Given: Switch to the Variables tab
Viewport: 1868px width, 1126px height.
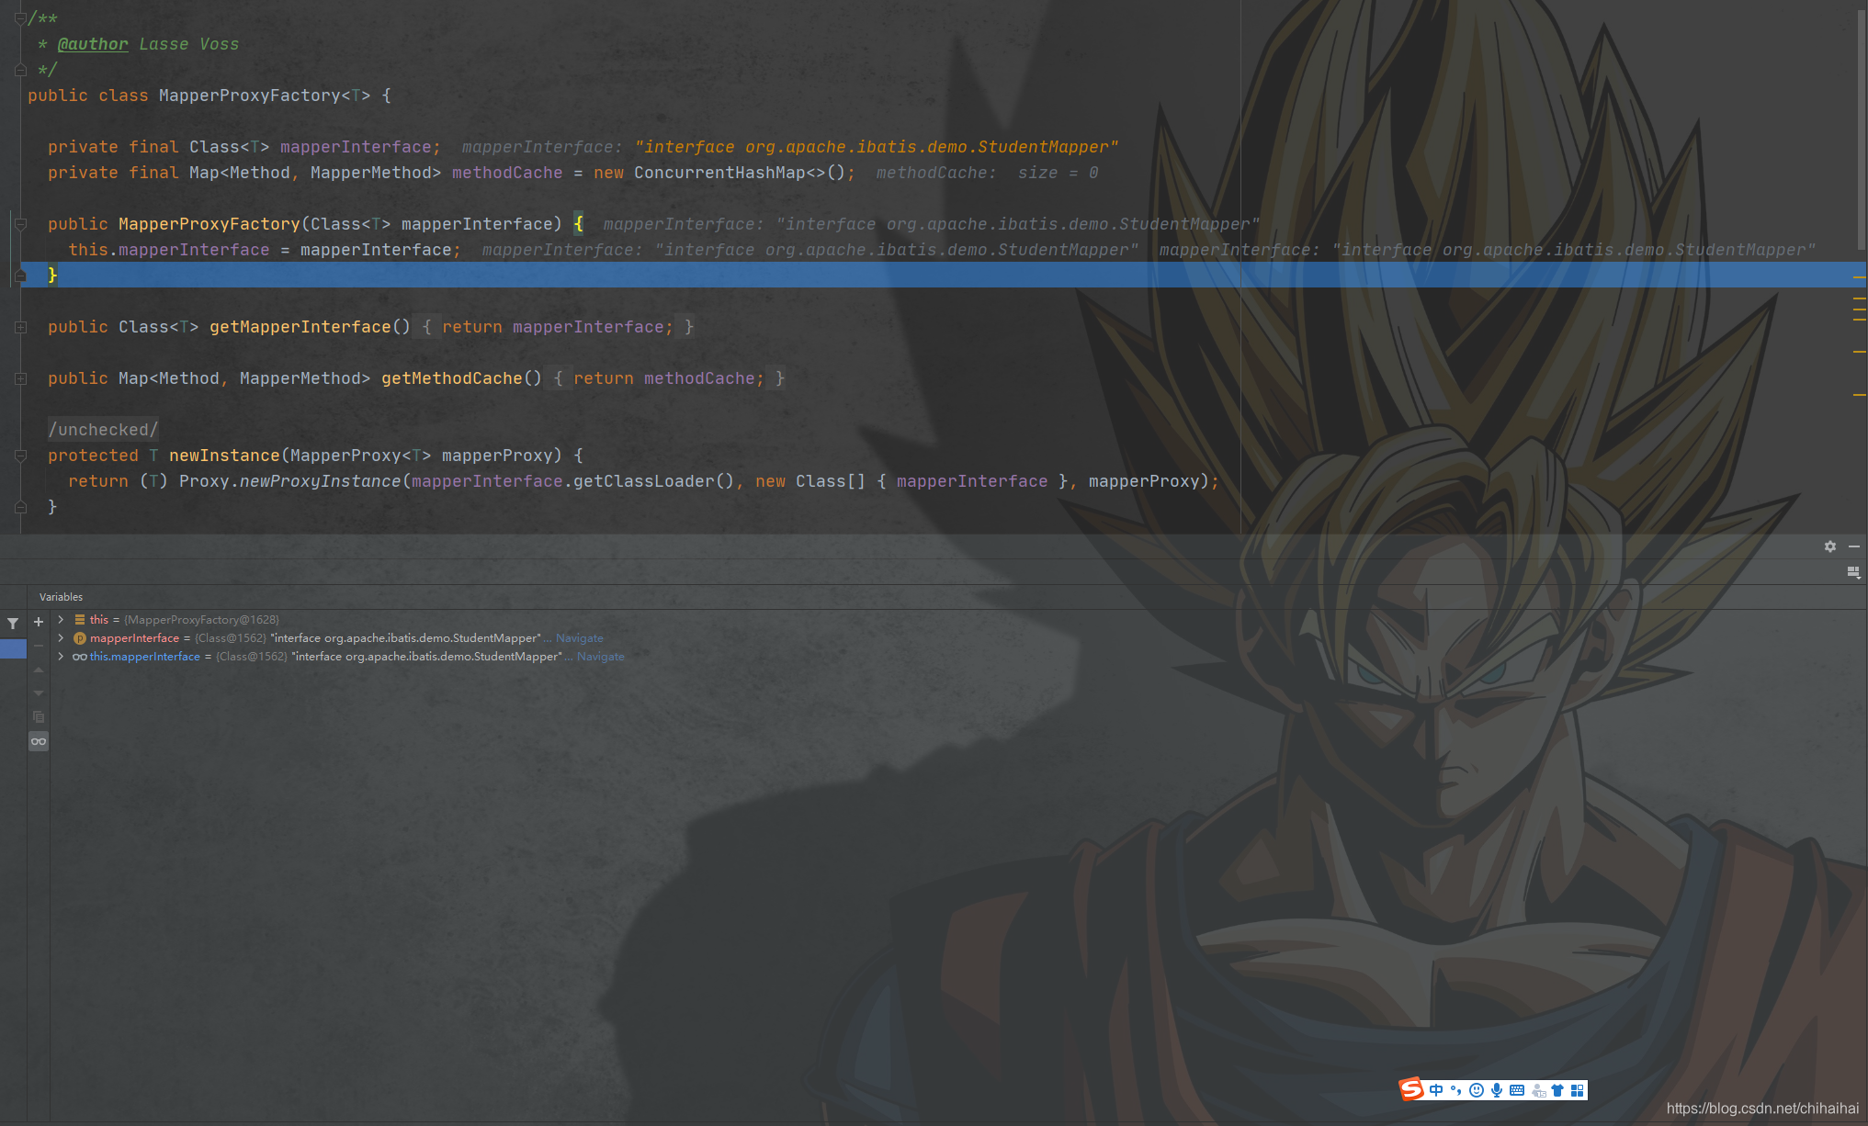Looking at the screenshot, I should pos(61,597).
